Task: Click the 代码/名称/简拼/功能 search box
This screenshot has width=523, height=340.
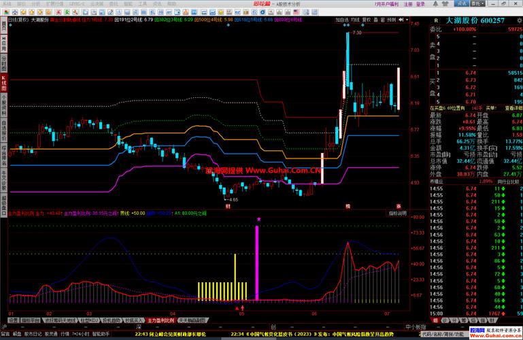Action: point(444,334)
